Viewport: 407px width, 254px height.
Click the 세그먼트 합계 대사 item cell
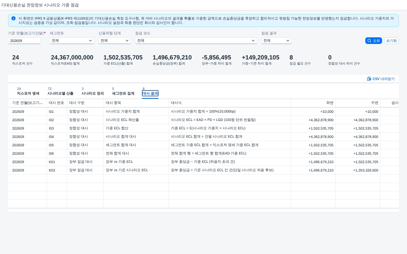[136, 145]
